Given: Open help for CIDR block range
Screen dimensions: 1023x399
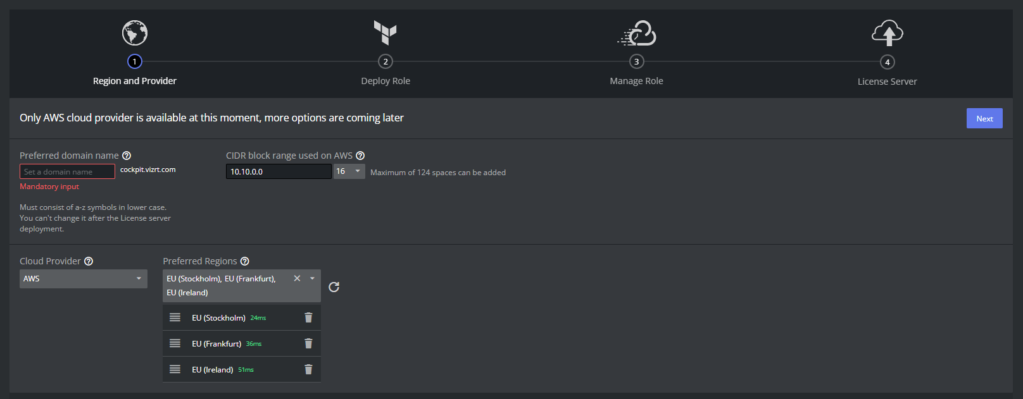Looking at the screenshot, I should [360, 156].
